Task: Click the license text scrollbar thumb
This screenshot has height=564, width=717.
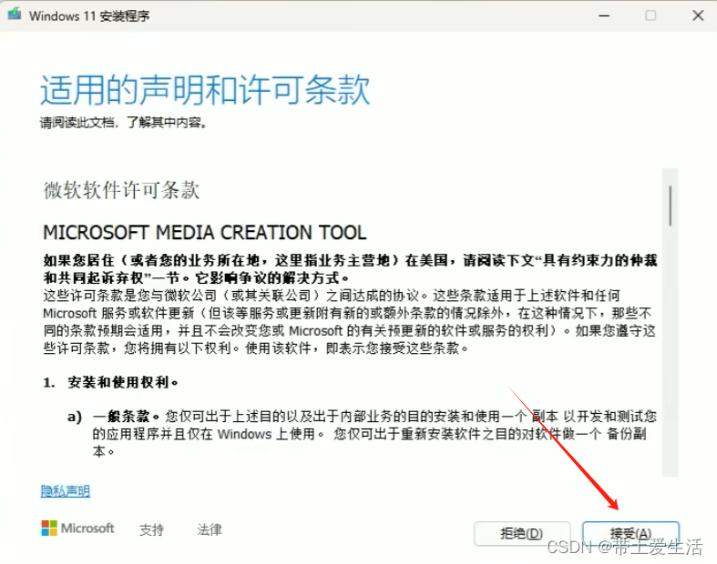Action: [x=671, y=206]
